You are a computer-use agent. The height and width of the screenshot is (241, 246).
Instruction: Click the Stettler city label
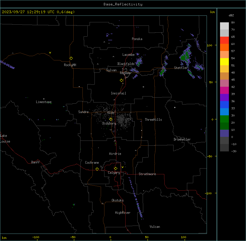coord(181,68)
